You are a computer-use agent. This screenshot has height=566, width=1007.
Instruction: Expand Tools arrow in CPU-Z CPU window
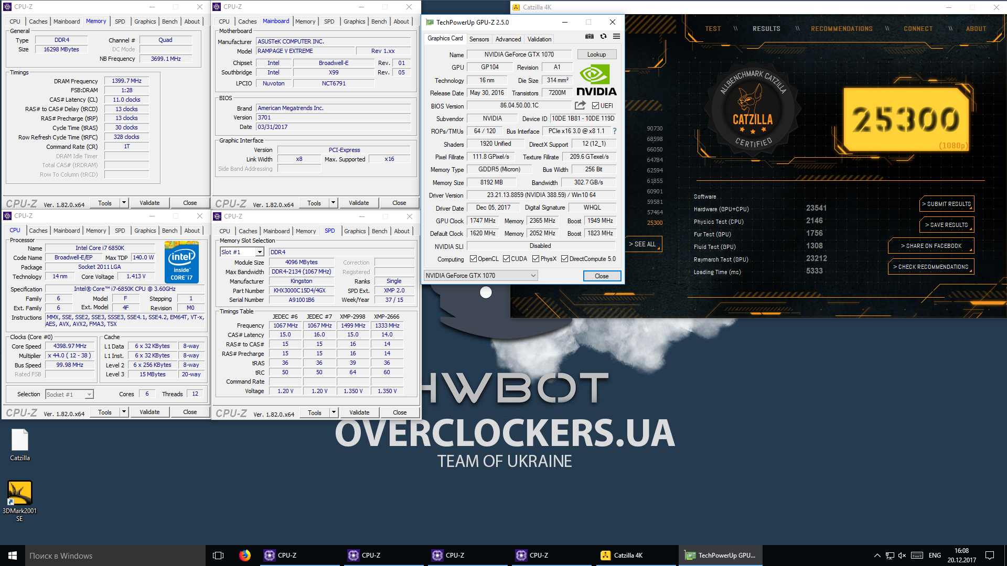tap(124, 412)
